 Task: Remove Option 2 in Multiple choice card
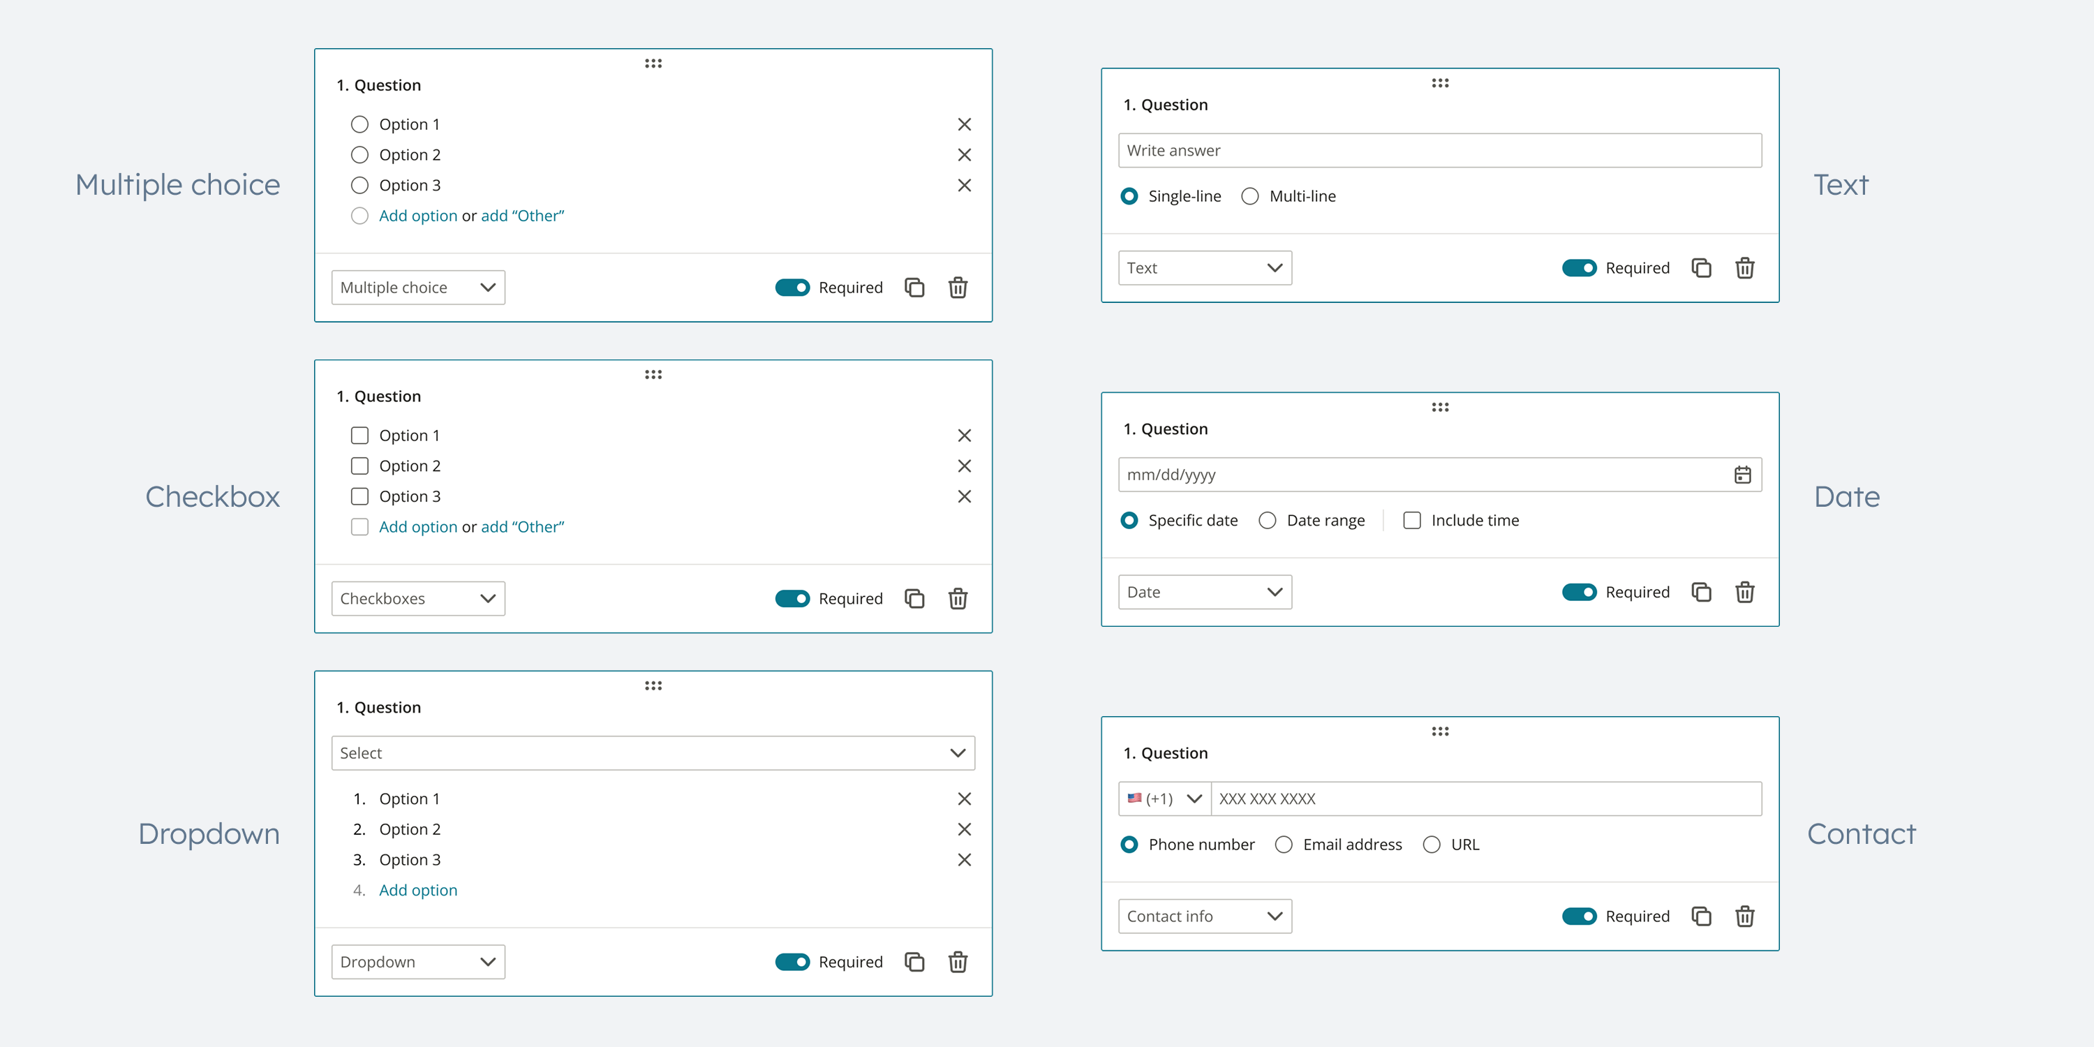click(x=964, y=155)
